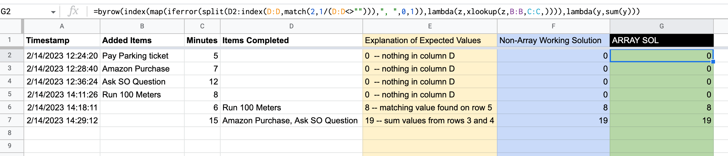
Task: Select column E header
Action: 430,26
